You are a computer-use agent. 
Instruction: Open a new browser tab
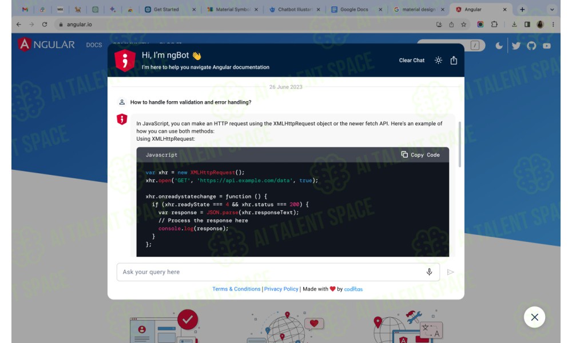[522, 10]
